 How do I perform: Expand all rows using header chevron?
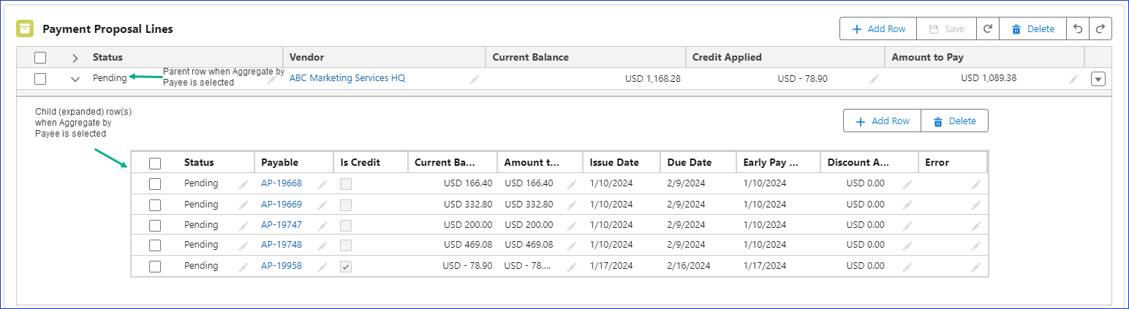click(75, 58)
